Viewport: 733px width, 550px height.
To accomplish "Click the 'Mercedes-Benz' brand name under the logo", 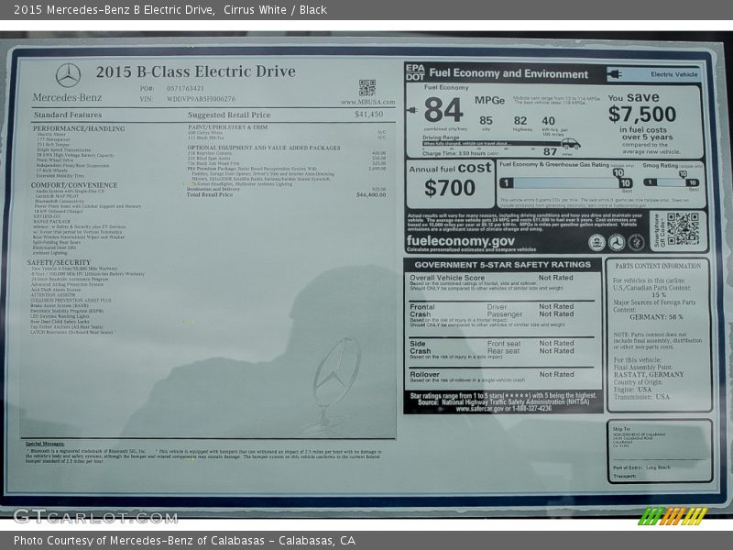I will (67, 98).
